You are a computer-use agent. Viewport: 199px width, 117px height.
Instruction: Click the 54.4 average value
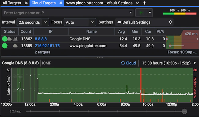[123, 46]
